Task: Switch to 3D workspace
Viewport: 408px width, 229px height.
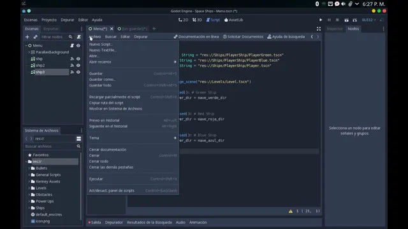Action: click(197, 20)
